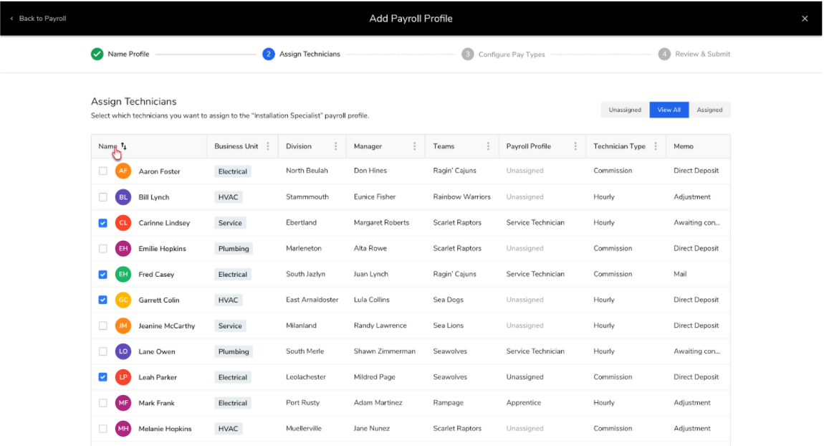
Task: Click the Name column sort arrows icon
Action: click(x=123, y=146)
